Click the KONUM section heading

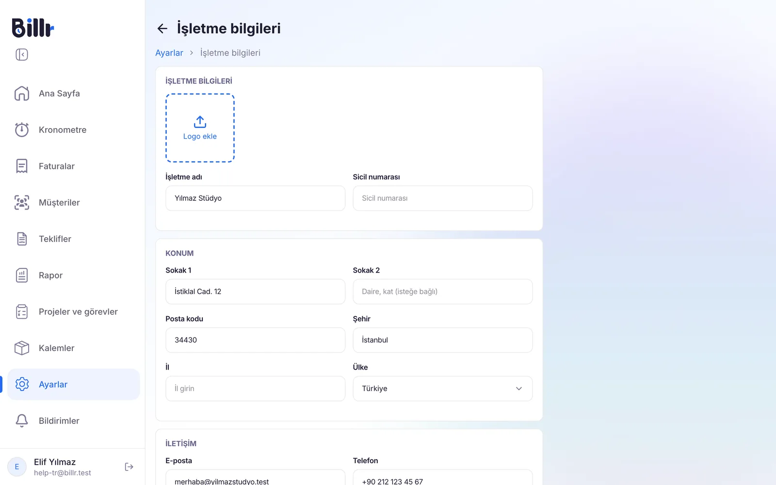point(179,253)
